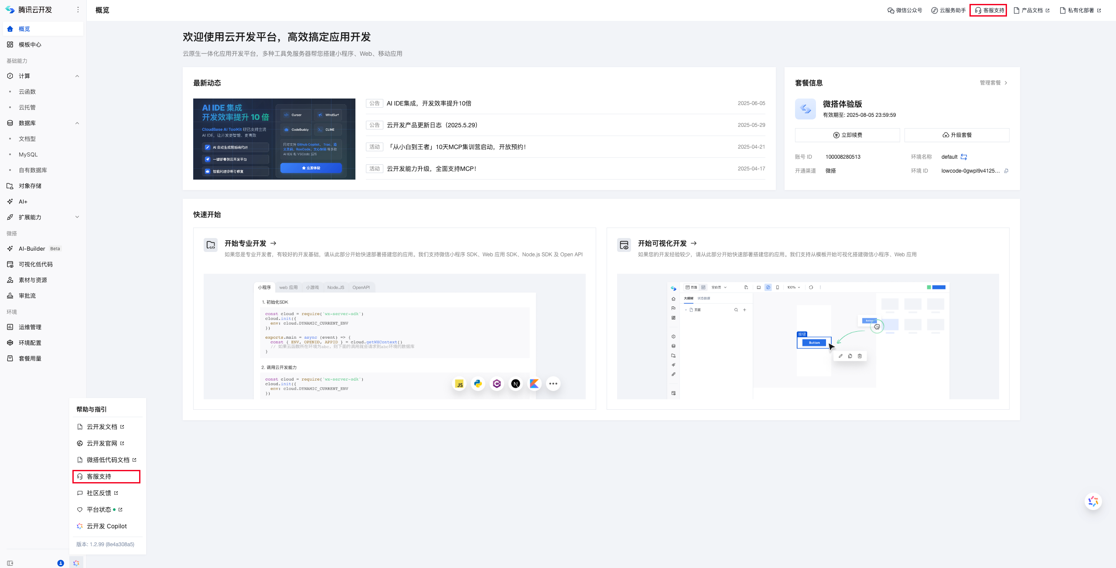The image size is (1116, 568).
Task: Click the 可视化低代码 icon in sidebar
Action: (10, 264)
